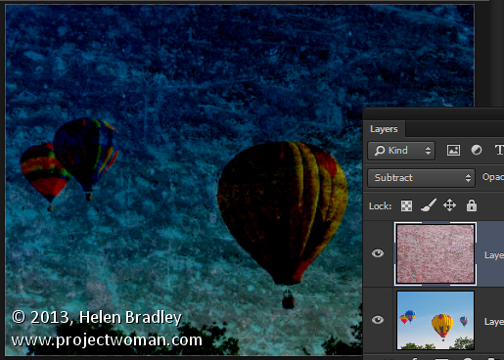Hide the red texture layer
This screenshot has height=360, width=504.
click(x=378, y=253)
